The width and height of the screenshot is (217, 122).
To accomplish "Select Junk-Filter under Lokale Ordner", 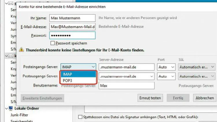I will tap(19, 115).
